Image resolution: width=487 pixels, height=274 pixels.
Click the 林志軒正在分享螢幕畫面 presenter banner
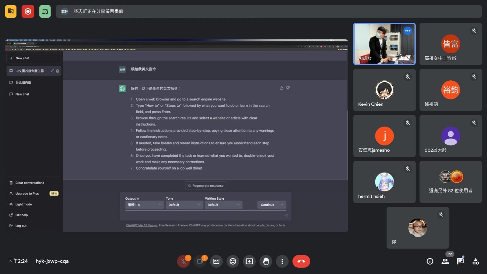pos(268,12)
